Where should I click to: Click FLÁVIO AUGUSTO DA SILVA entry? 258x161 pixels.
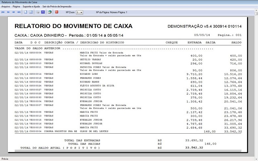tap(97, 86)
